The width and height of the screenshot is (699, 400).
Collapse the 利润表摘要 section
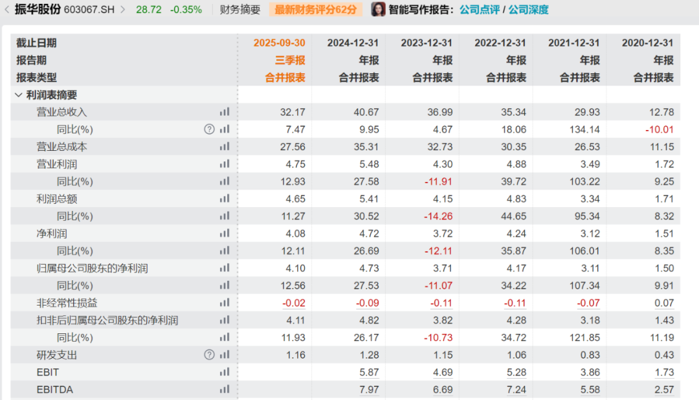[x=18, y=95]
